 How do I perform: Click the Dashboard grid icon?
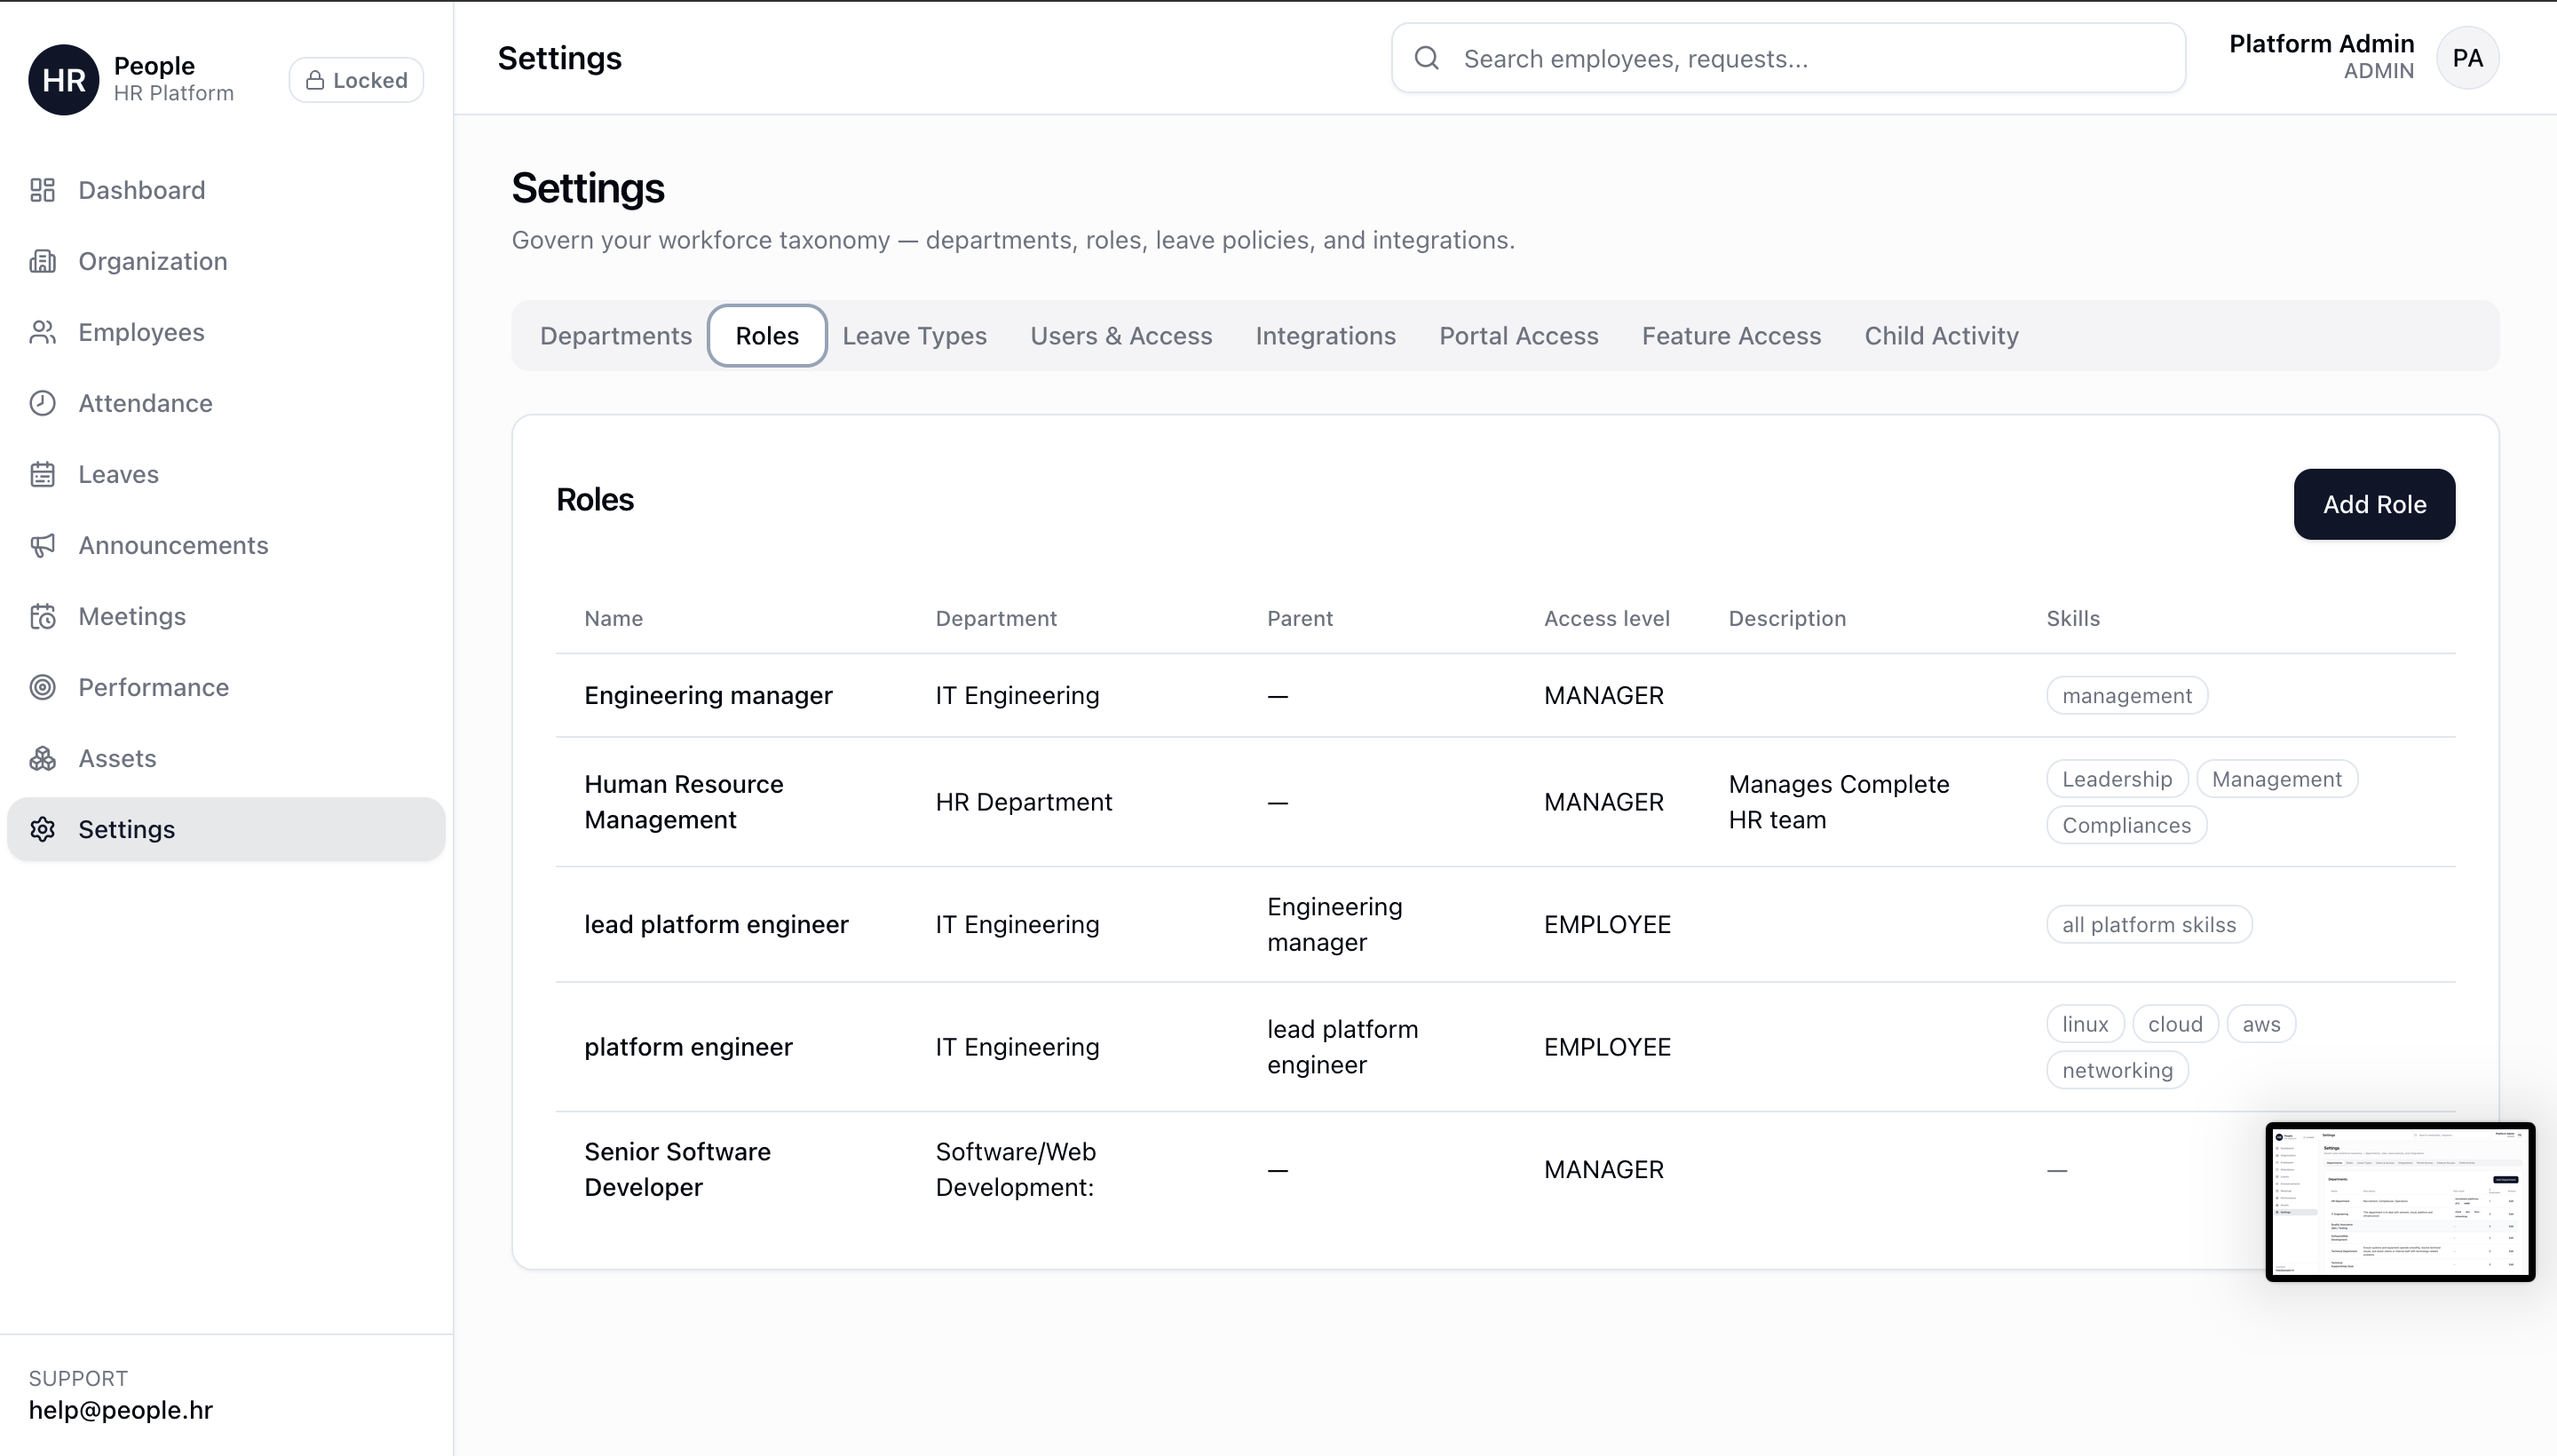42,190
